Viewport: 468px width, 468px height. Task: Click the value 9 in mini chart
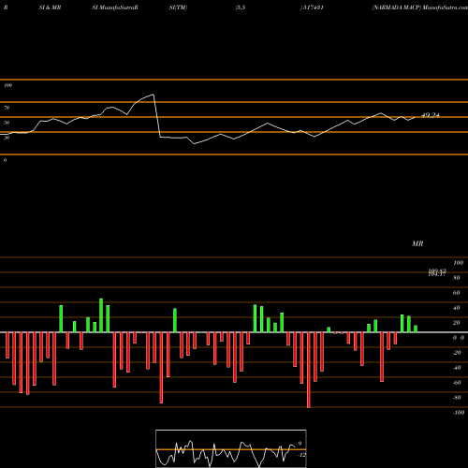pyautogui.click(x=300, y=444)
